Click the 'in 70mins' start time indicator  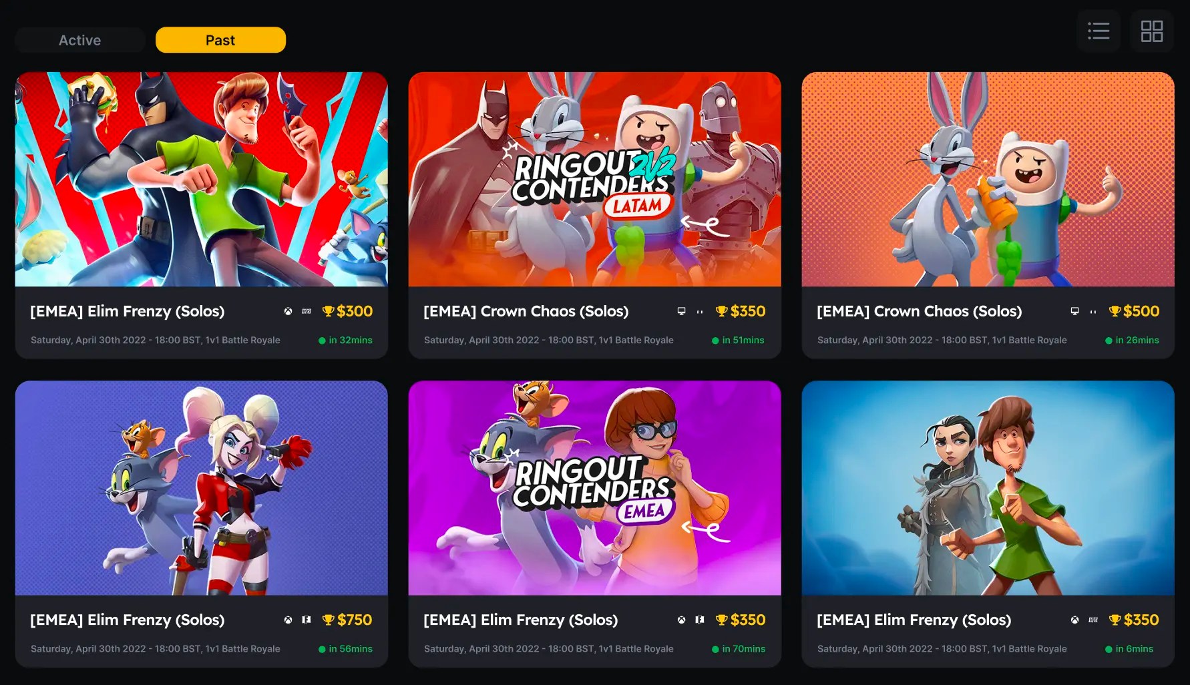click(x=739, y=649)
